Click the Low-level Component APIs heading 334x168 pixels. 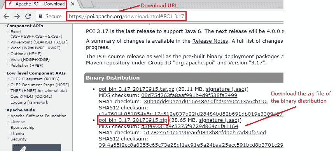[x=36, y=73]
